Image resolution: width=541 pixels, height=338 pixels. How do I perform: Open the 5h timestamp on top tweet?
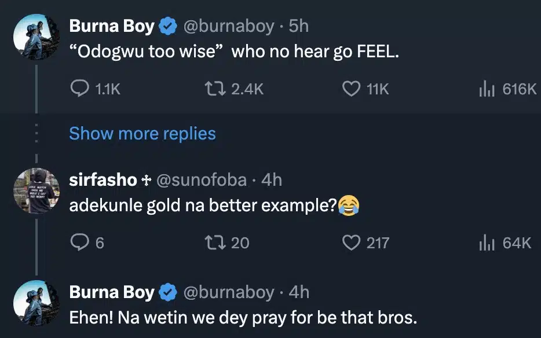(x=299, y=26)
